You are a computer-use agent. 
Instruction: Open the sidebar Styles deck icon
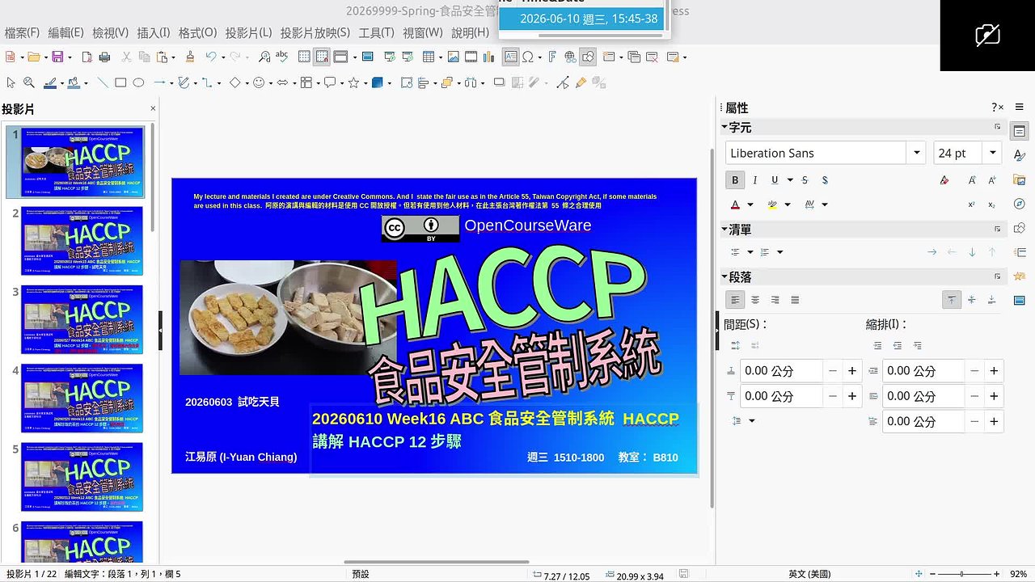point(1020,155)
